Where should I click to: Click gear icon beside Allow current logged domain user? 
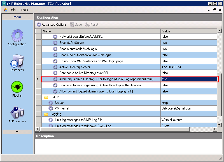click(x=55, y=91)
